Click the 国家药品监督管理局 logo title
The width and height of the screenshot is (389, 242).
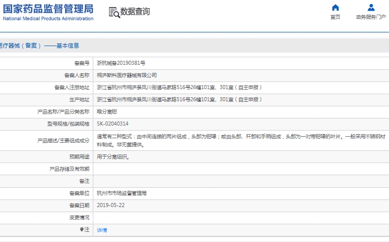(x=48, y=9)
